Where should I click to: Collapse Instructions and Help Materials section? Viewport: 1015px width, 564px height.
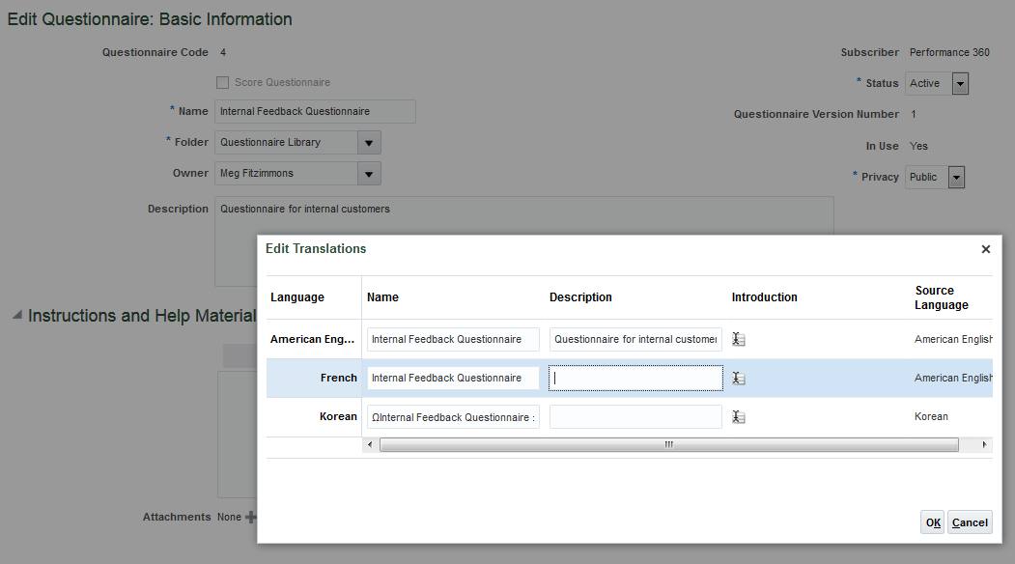(16, 316)
